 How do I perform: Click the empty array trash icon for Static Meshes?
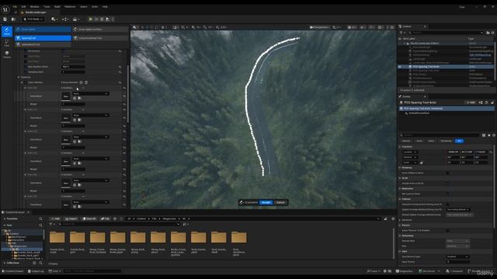coord(86,83)
